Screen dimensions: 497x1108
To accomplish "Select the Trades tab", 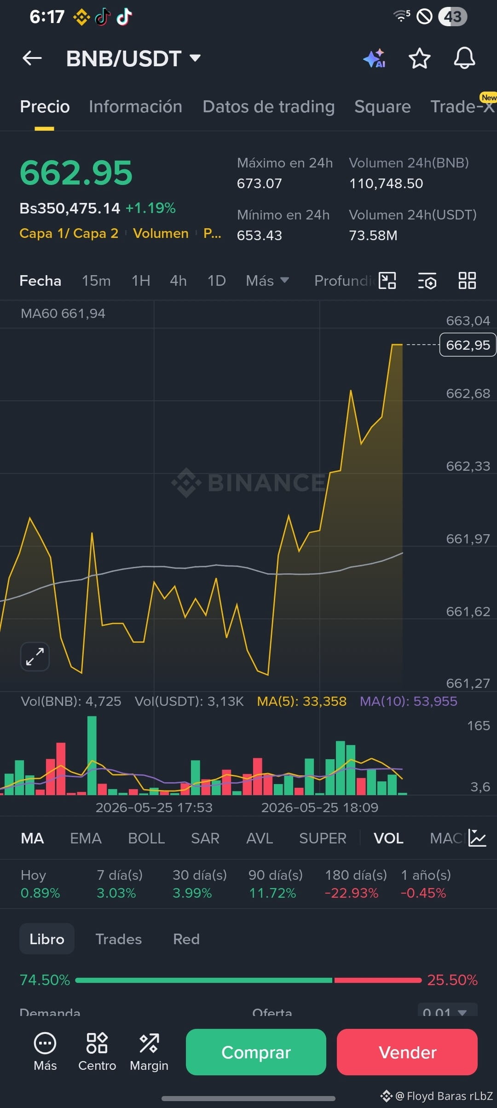I will (119, 939).
